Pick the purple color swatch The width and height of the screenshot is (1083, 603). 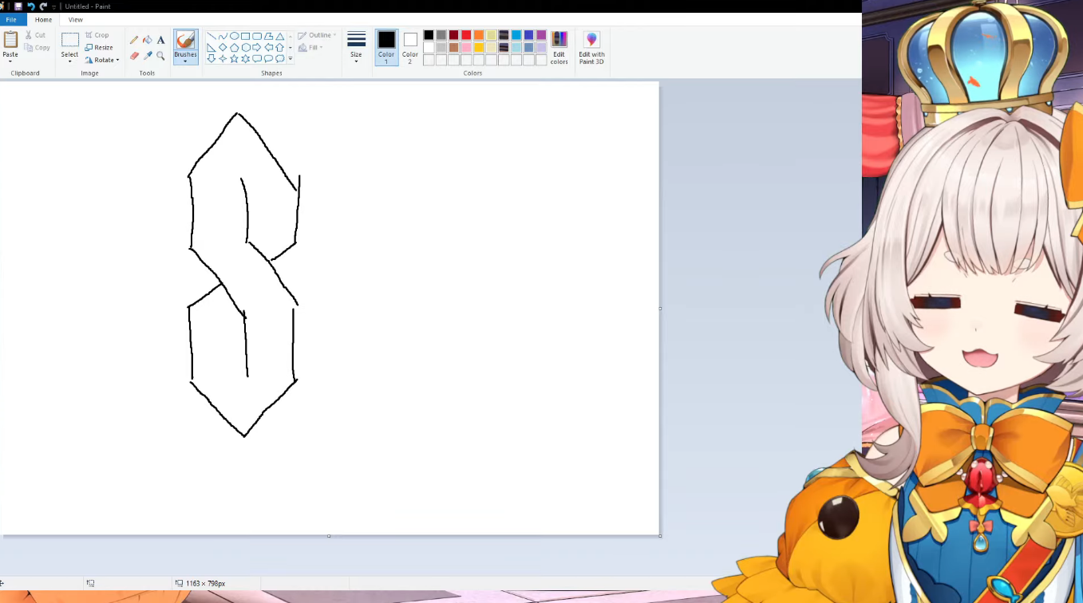point(541,35)
